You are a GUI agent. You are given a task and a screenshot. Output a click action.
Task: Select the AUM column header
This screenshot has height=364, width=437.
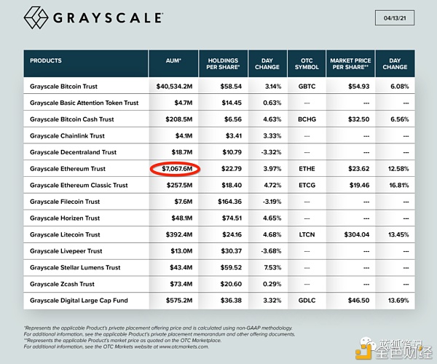[173, 60]
